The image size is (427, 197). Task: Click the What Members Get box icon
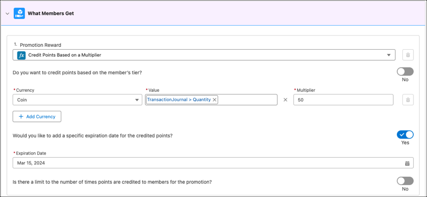click(x=19, y=13)
